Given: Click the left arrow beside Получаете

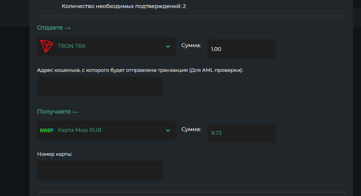Looking at the screenshot, I should pos(76,112).
